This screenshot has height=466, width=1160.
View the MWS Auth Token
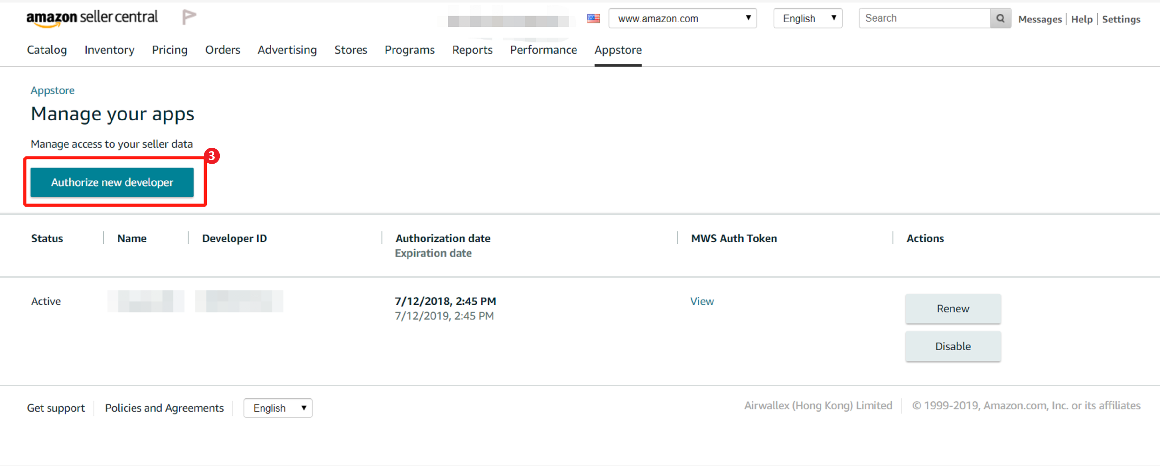(701, 301)
